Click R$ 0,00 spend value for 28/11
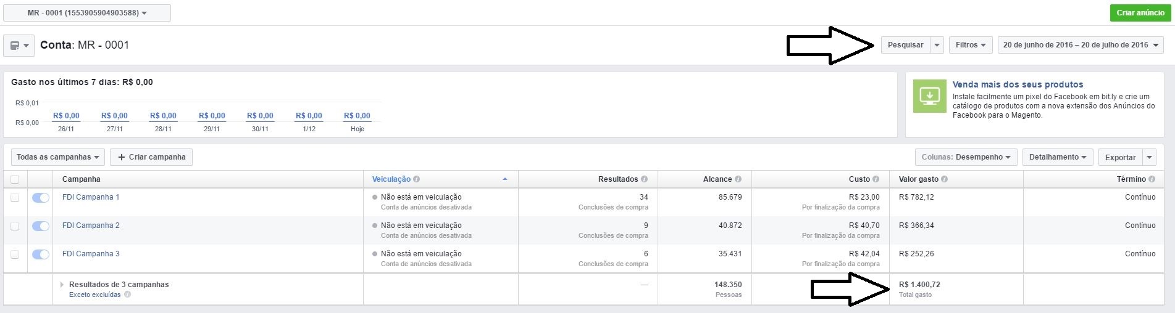This screenshot has width=1175, height=313. [x=163, y=116]
